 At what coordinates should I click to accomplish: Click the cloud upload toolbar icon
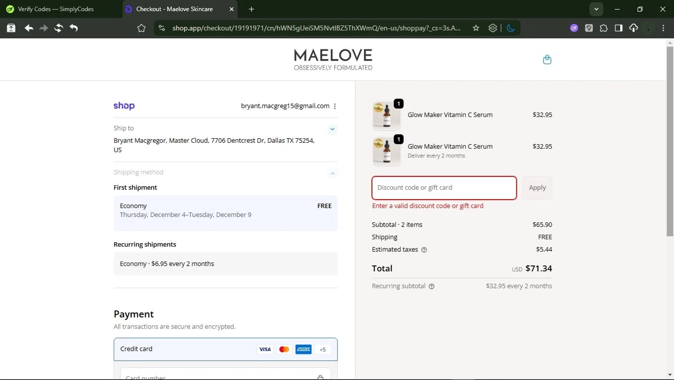pos(634,28)
